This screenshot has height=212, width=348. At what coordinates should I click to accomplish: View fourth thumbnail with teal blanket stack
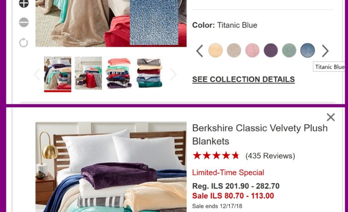[149, 73]
